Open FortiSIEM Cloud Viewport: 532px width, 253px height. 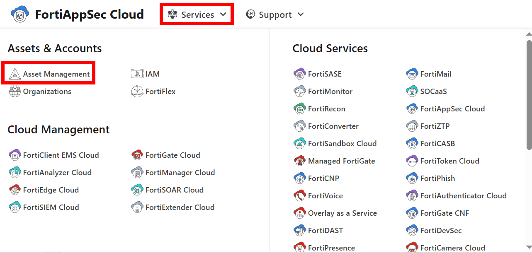click(x=50, y=207)
